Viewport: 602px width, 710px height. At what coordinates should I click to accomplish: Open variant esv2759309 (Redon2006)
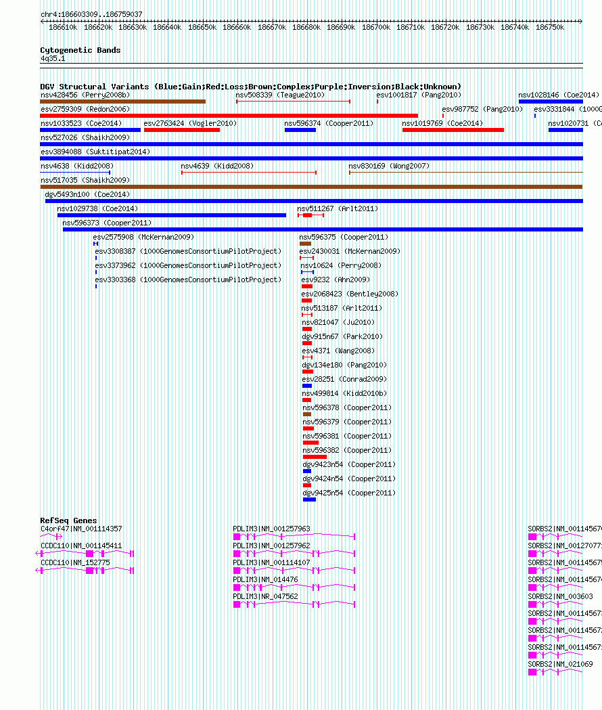(85, 109)
